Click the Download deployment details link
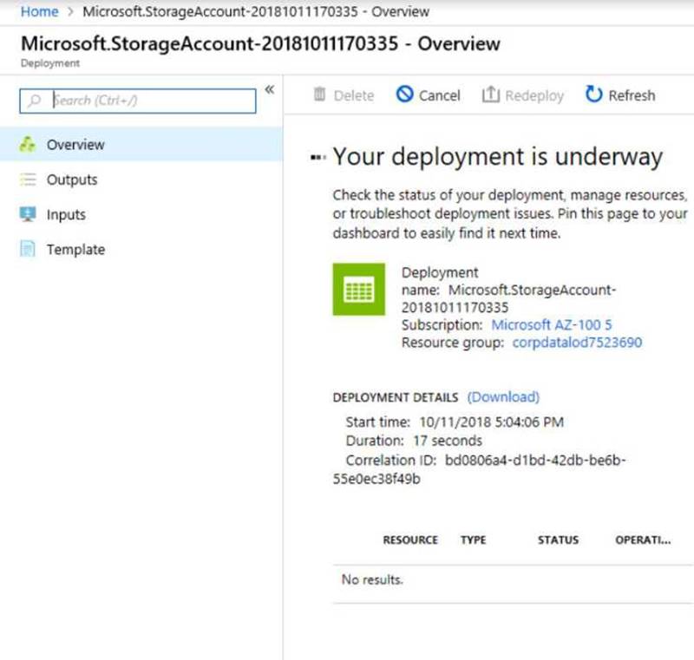694x660 pixels. pos(503,397)
